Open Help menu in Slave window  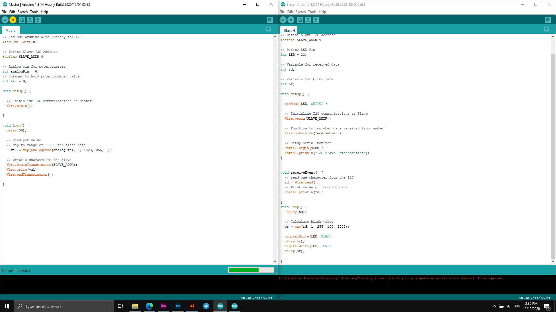[x=322, y=12]
